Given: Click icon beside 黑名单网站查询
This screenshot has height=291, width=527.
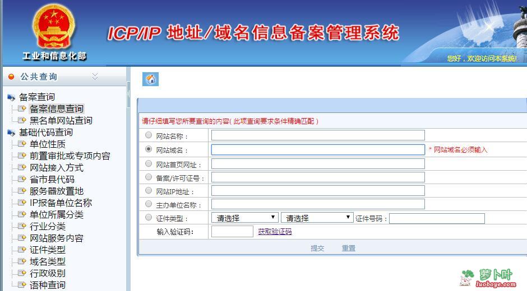Looking at the screenshot, I should (x=22, y=120).
